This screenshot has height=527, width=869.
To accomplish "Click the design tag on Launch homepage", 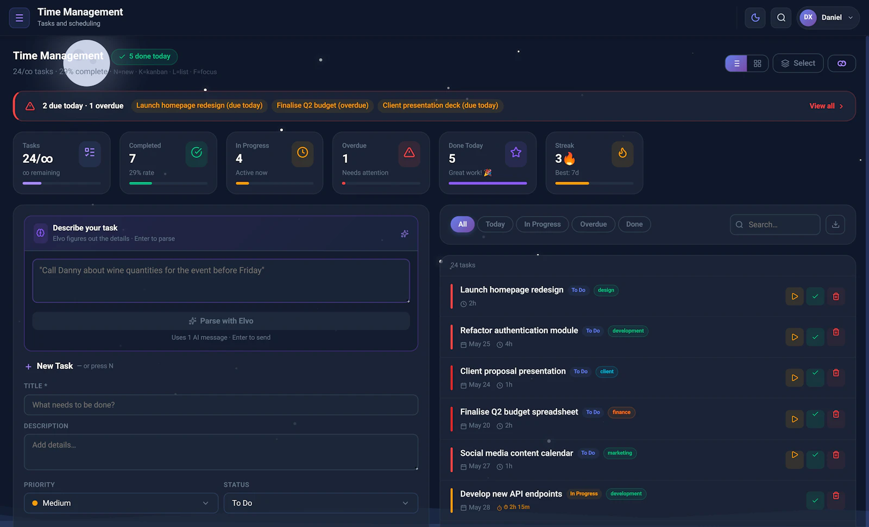I will pyautogui.click(x=606, y=290).
